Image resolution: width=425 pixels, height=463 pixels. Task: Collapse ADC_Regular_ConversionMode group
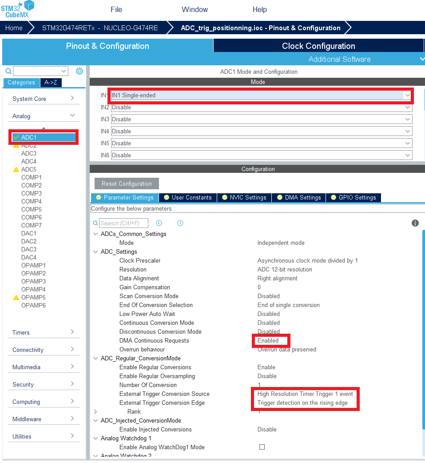(95, 358)
